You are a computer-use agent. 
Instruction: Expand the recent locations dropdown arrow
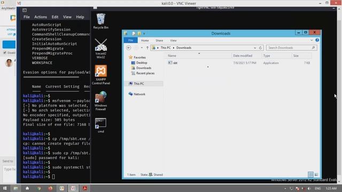click(x=142, y=47)
